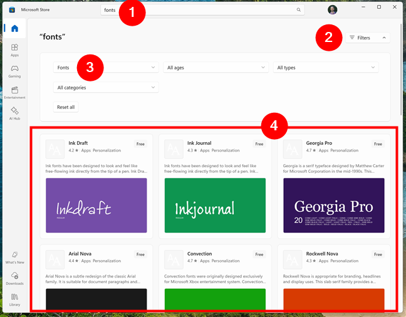Click Reset all filters button
This screenshot has height=317, width=406.
[x=66, y=107]
